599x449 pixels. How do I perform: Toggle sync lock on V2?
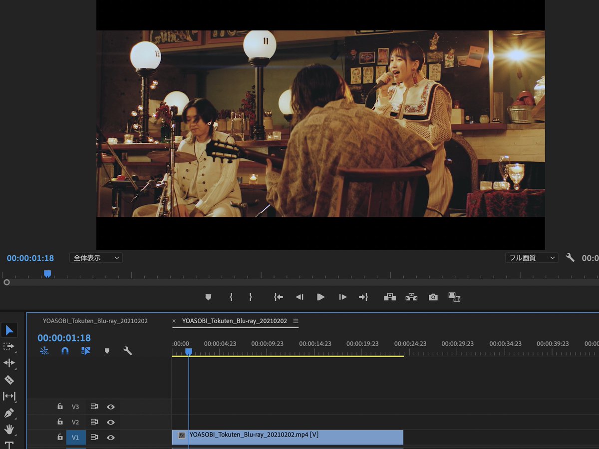point(94,422)
